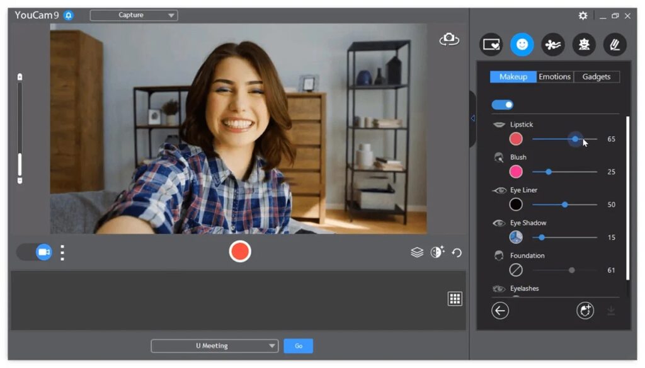
Task: Click the vertical zoom slider track
Action: point(20,129)
